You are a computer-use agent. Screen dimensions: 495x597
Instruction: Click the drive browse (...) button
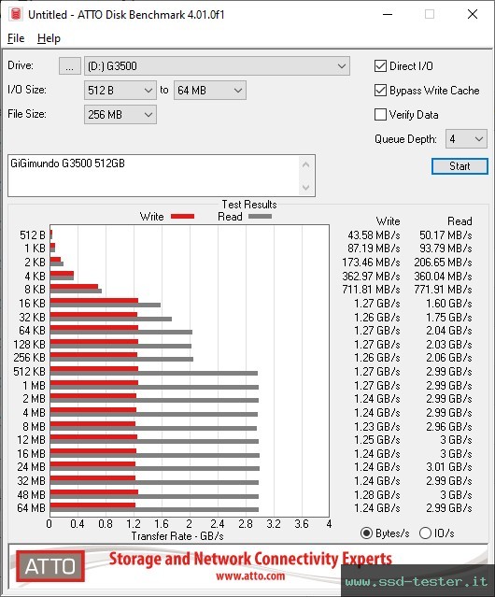pyautogui.click(x=70, y=66)
